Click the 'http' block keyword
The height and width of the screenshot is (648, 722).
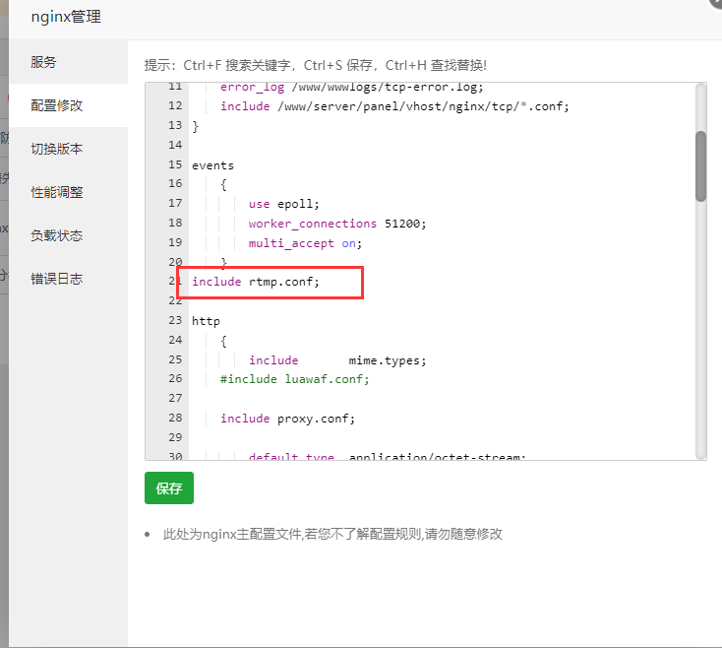[x=206, y=321]
